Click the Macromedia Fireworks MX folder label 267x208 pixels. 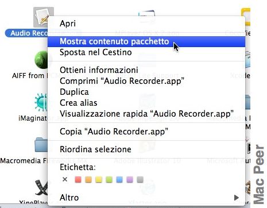pyautogui.click(x=24, y=160)
